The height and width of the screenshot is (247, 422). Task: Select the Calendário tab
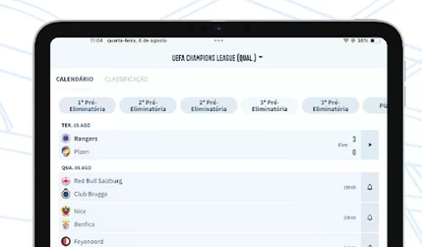click(x=75, y=79)
